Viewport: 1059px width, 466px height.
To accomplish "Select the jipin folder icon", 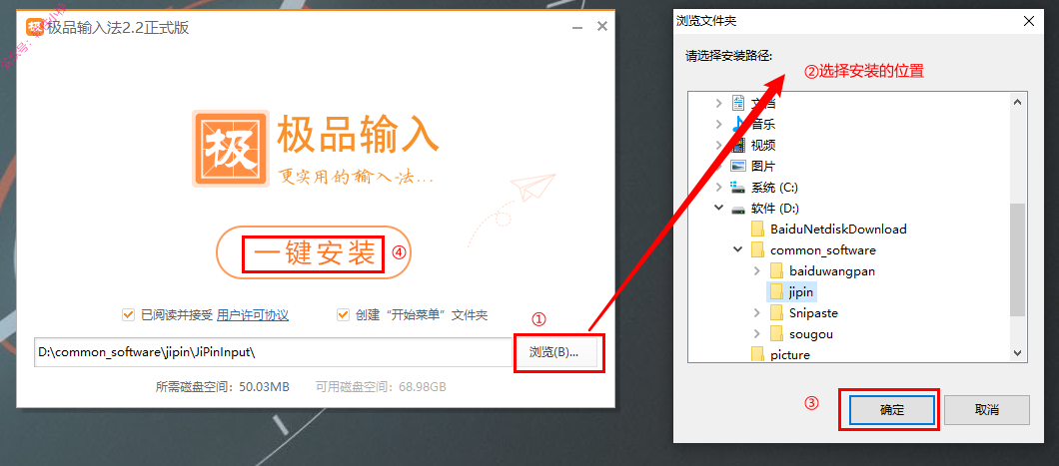I will (x=776, y=291).
